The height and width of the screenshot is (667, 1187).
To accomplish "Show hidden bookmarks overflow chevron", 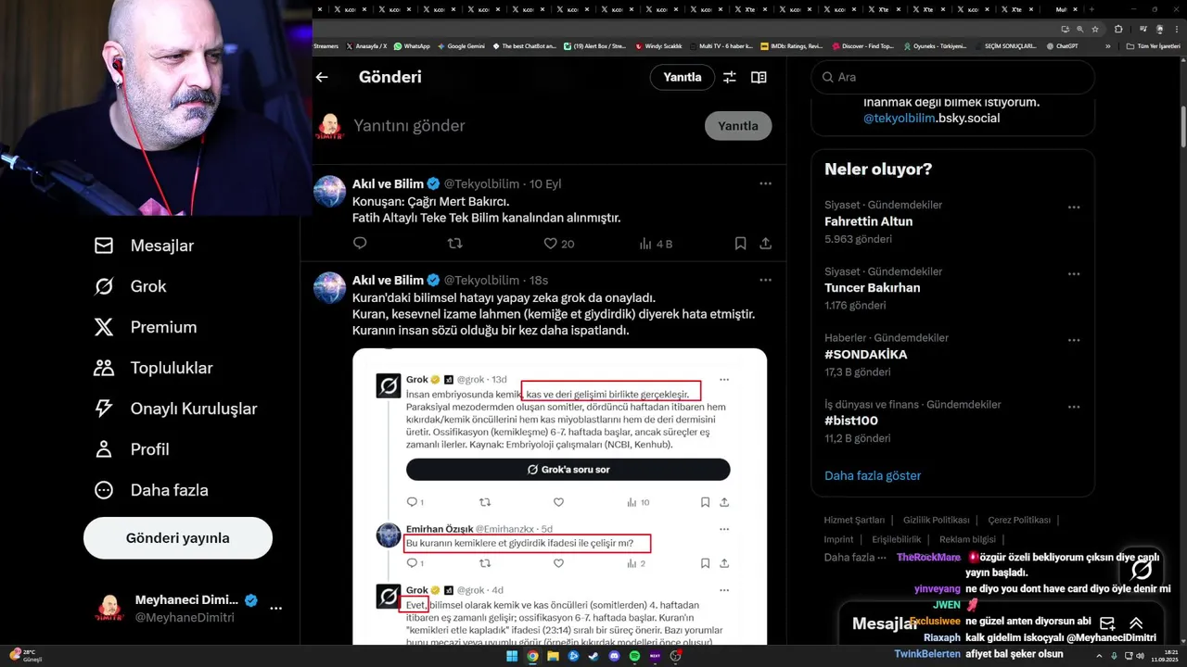I will [x=1107, y=45].
